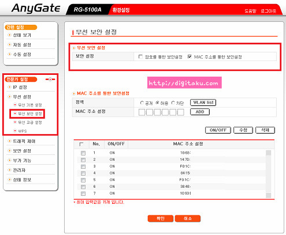Click the MAC list scrollbar down arrow
The width and height of the screenshot is (286, 235).
tap(269, 195)
